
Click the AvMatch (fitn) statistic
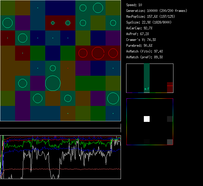pyautogui.click(x=144, y=51)
